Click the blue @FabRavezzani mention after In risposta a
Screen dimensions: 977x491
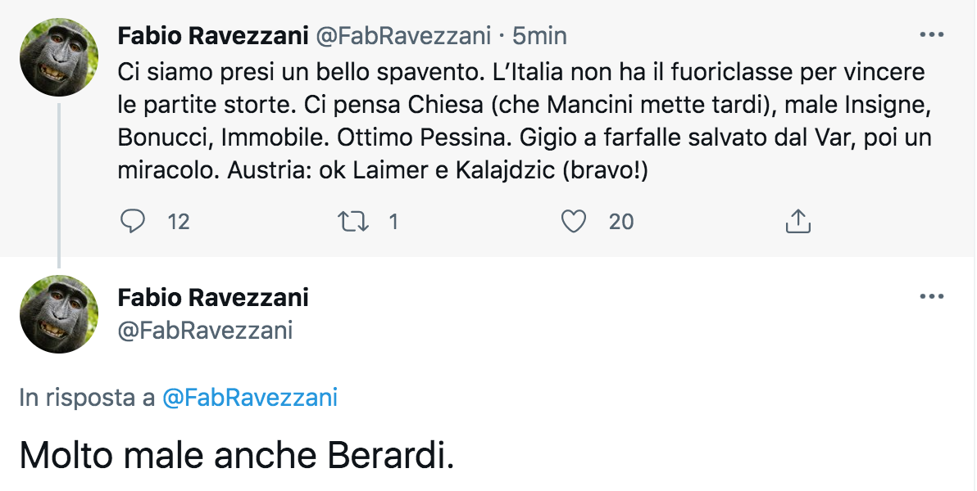pos(250,398)
